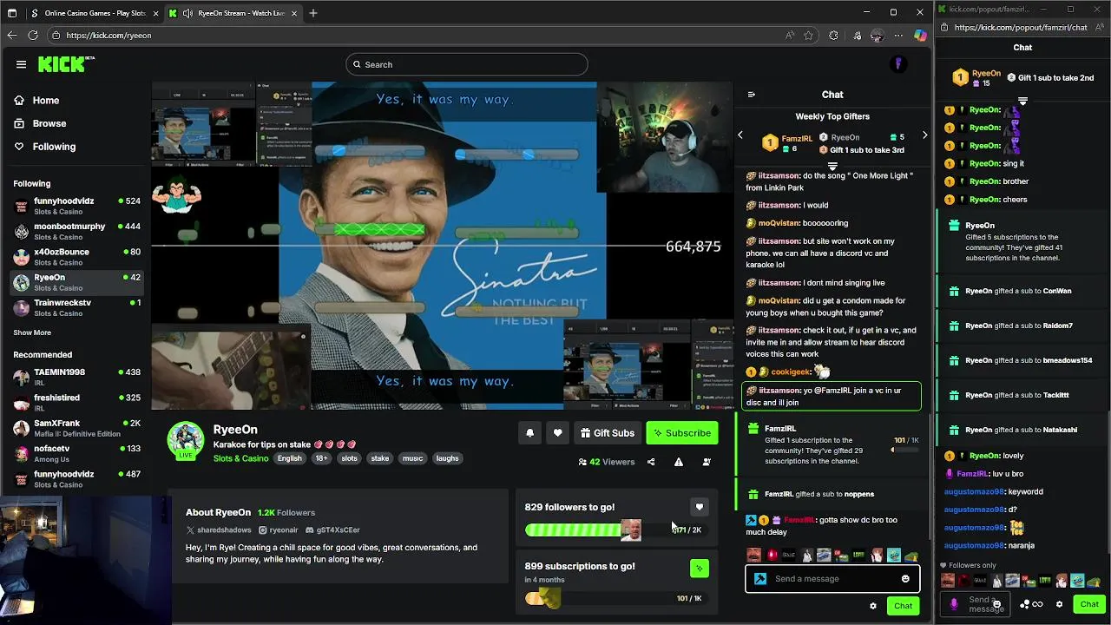
Task: Click the slots tag
Action: click(x=349, y=458)
